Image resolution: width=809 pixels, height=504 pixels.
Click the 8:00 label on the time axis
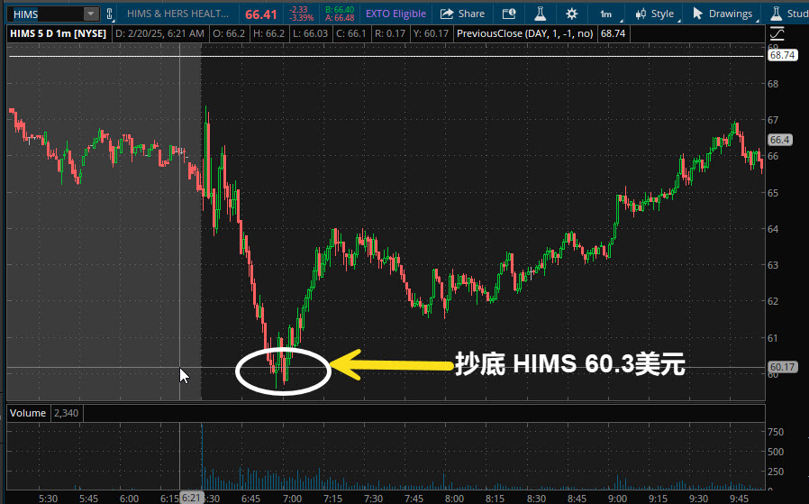click(455, 499)
